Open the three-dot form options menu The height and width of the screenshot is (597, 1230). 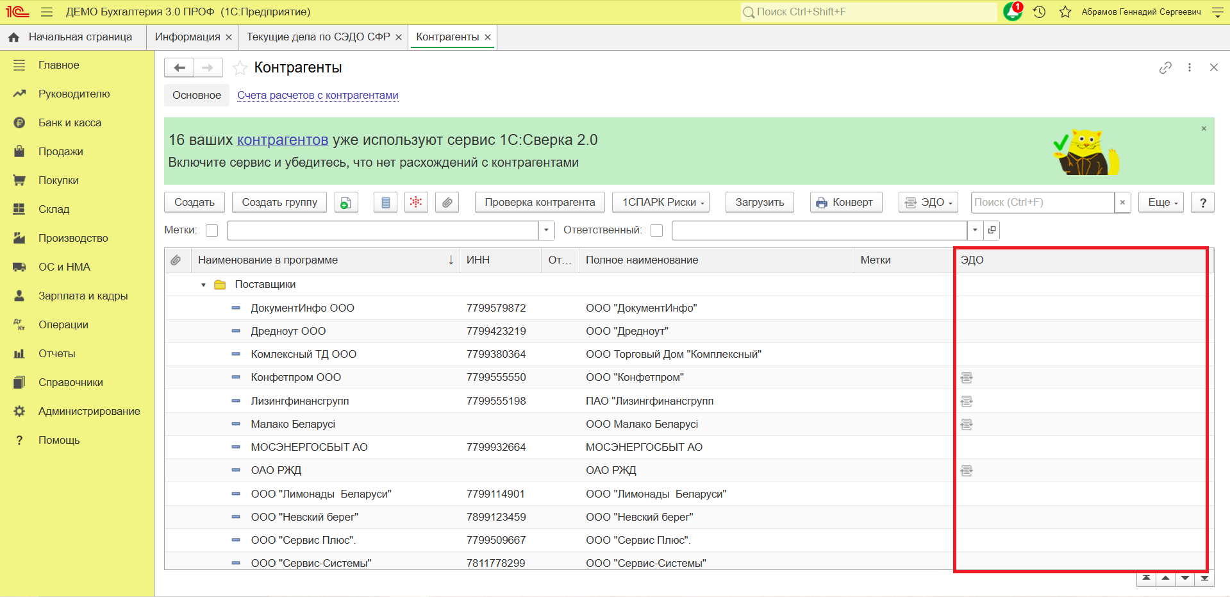pyautogui.click(x=1190, y=67)
